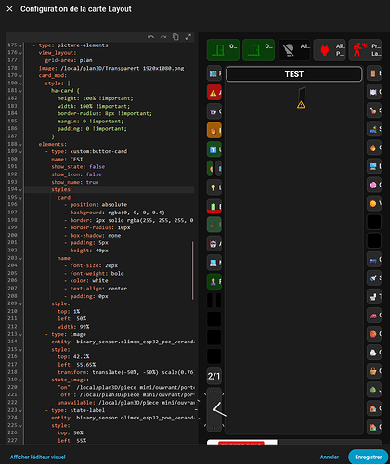Close the Layout card configuration dialog
390x464 pixels.
[x=9, y=9]
